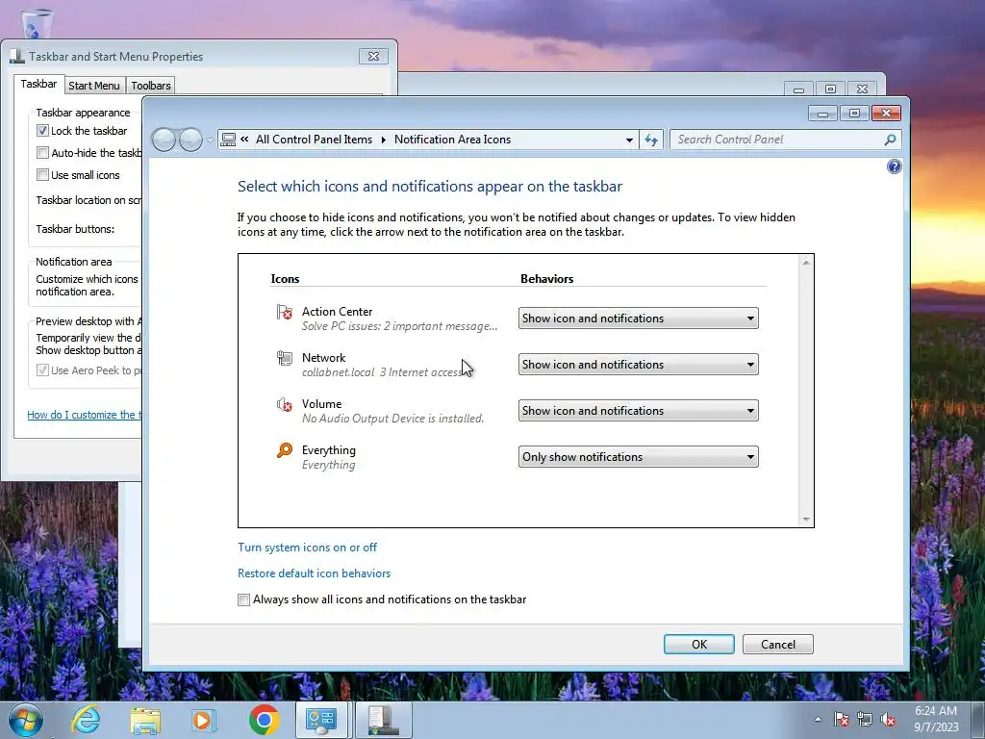
Task: Close the Taskbar and Start Menu Properties dialog
Action: click(x=374, y=56)
